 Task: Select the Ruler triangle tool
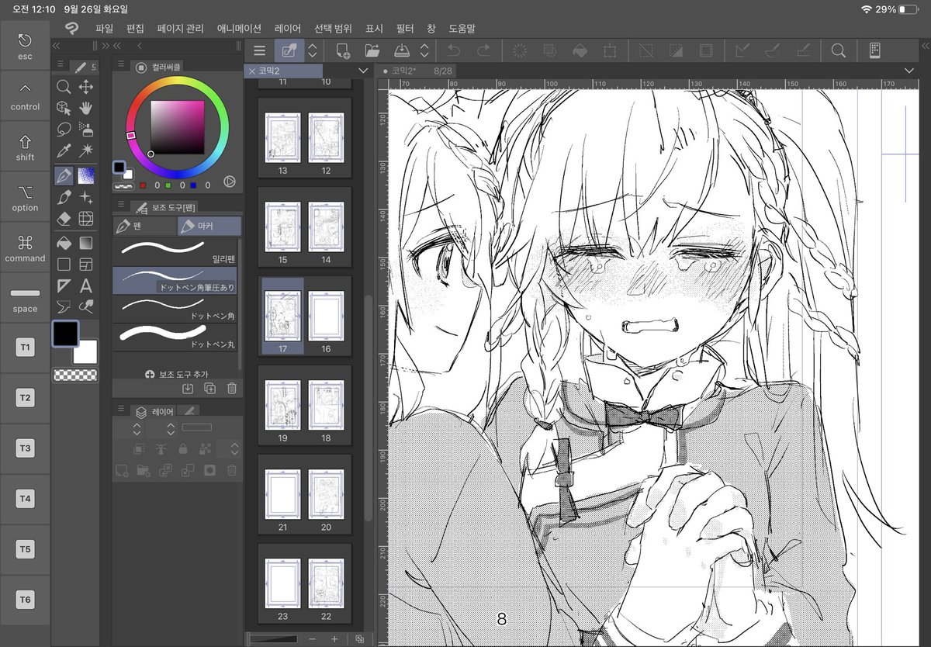pyautogui.click(x=64, y=286)
